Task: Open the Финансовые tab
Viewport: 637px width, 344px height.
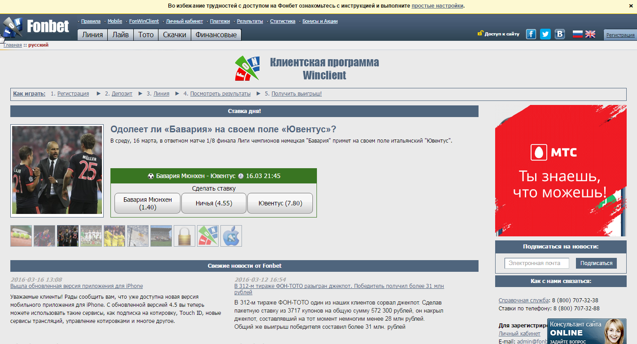Action: click(x=216, y=35)
